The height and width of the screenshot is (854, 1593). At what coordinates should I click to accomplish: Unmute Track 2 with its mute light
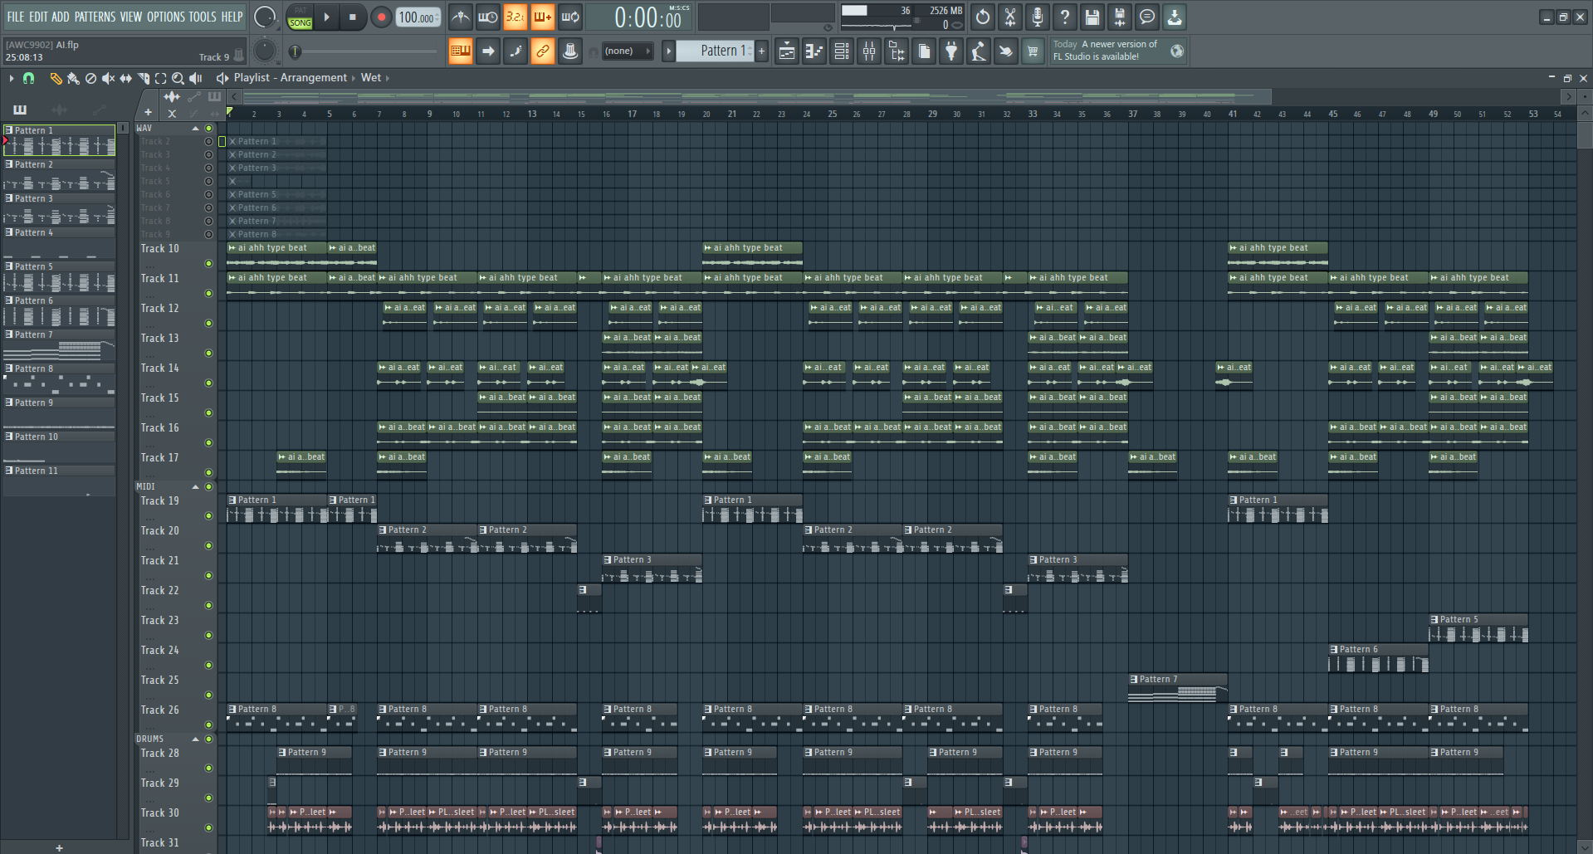click(x=209, y=142)
